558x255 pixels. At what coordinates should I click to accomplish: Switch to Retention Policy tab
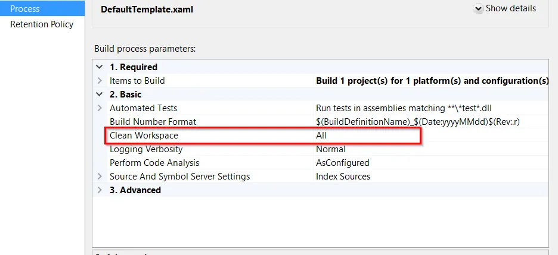(42, 24)
